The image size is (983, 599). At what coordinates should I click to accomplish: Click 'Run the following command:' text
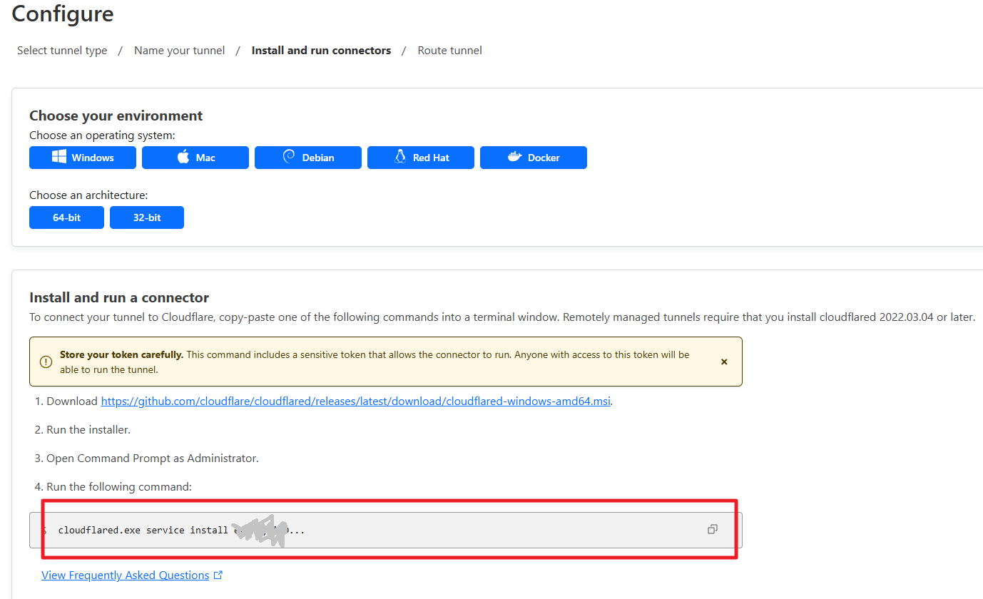click(119, 486)
